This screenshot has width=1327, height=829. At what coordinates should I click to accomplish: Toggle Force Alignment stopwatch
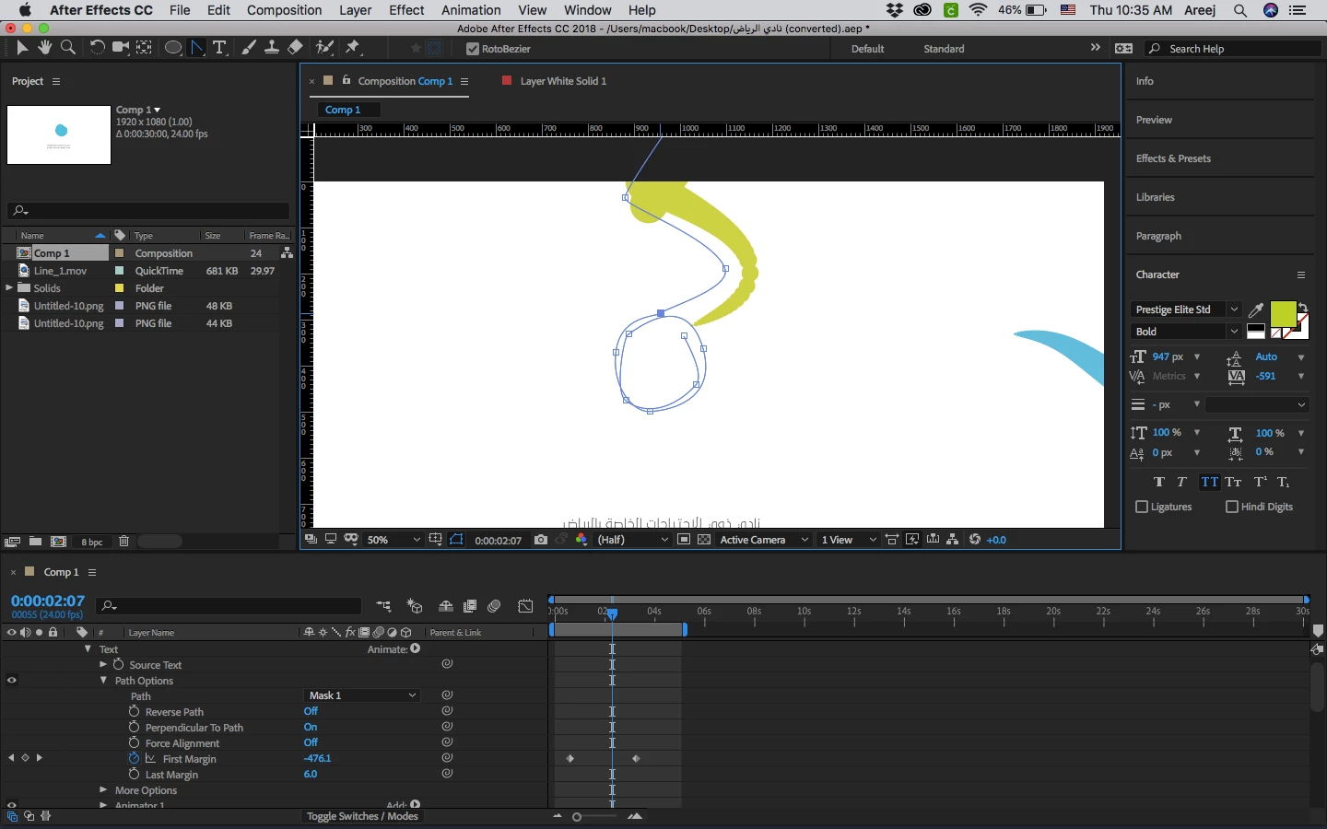coord(134,742)
